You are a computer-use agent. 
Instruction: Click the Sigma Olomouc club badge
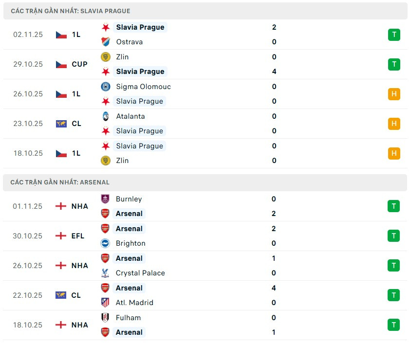click(x=105, y=87)
